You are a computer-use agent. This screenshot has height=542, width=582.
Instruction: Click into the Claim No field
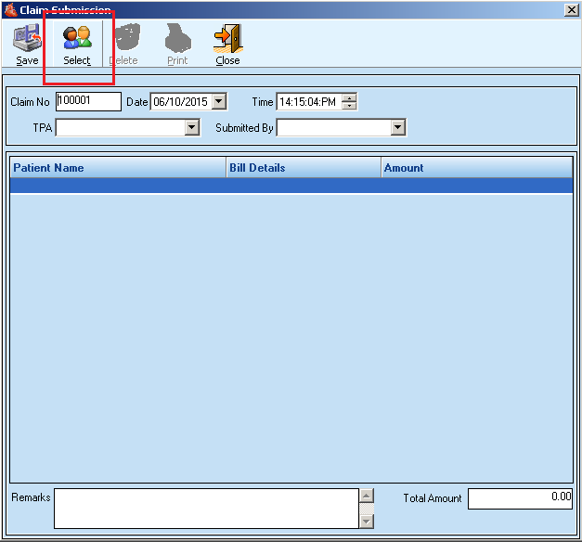pos(88,101)
